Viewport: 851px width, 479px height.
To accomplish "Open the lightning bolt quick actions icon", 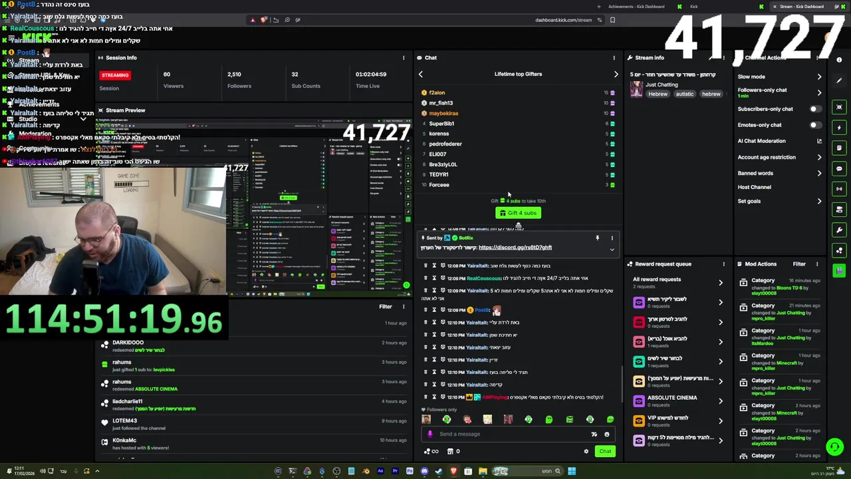I will [839, 127].
